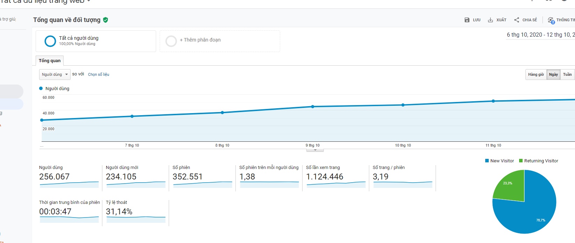Open the date range picker
575x243 pixels.
click(540, 35)
